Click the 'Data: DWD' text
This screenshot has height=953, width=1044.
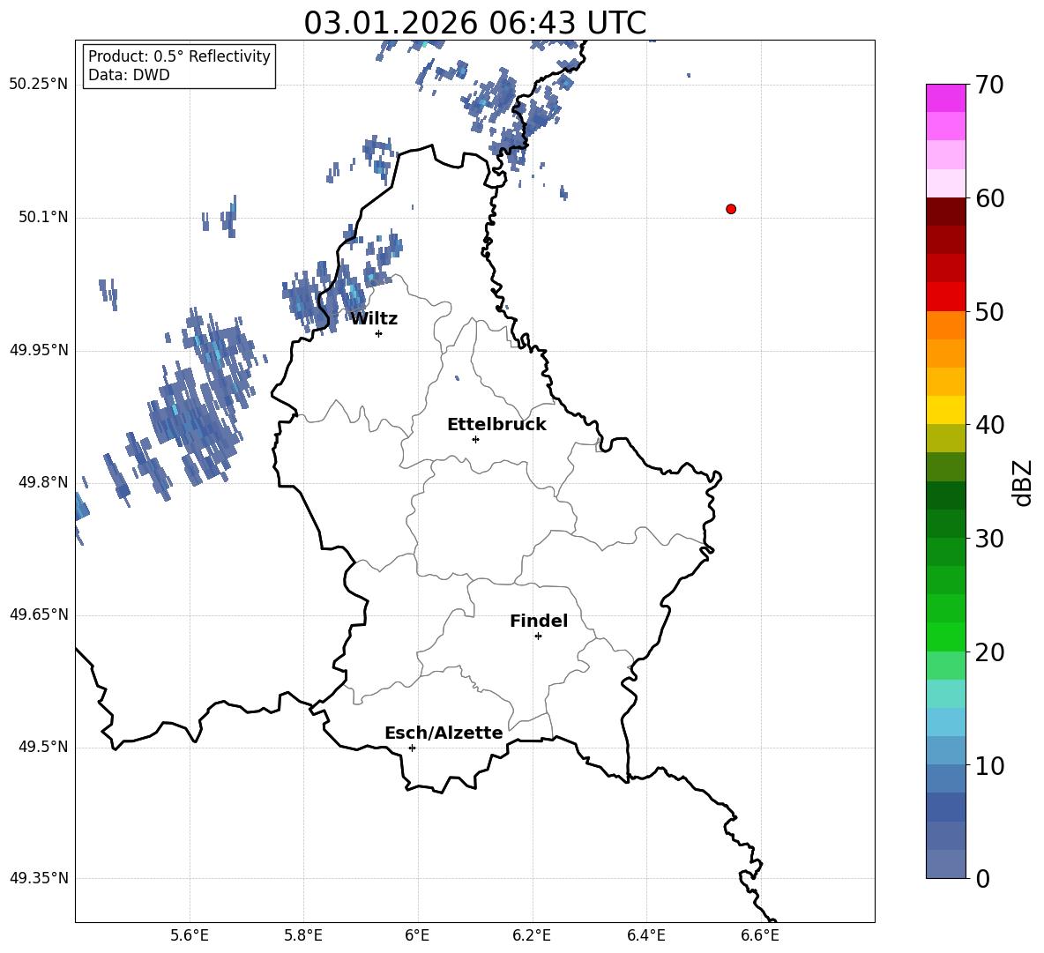[129, 75]
